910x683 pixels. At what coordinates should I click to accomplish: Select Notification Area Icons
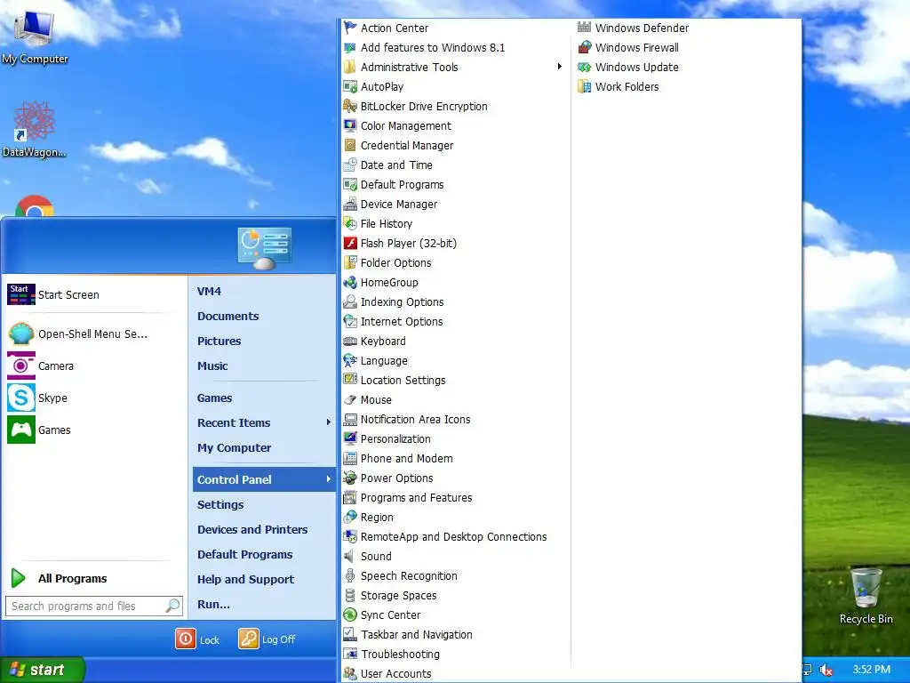coord(416,420)
